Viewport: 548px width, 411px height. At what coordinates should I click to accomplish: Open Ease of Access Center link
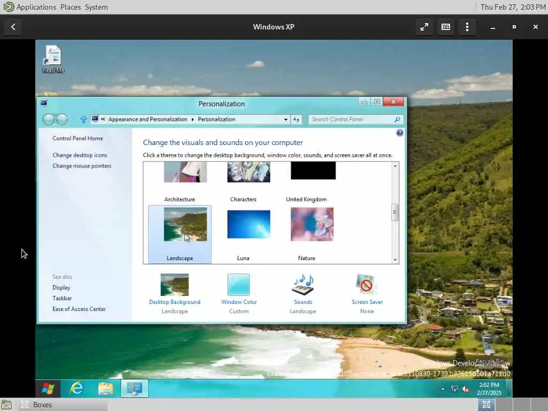point(79,309)
